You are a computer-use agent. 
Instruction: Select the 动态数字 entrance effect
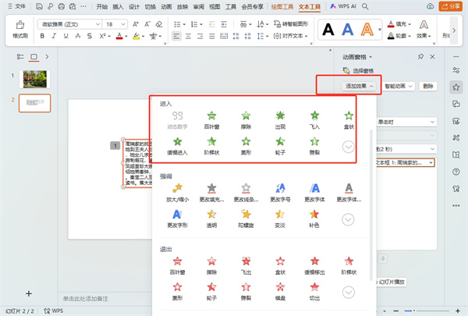pyautogui.click(x=177, y=120)
